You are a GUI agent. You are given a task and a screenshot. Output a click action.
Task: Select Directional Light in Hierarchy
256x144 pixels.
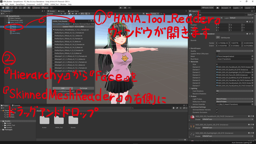click(x=16, y=20)
